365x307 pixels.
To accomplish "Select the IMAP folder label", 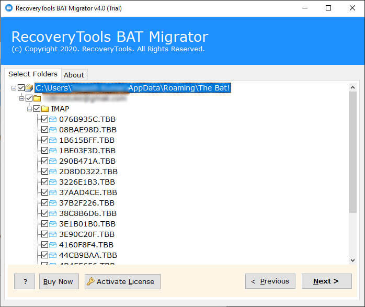I will click(x=60, y=109).
